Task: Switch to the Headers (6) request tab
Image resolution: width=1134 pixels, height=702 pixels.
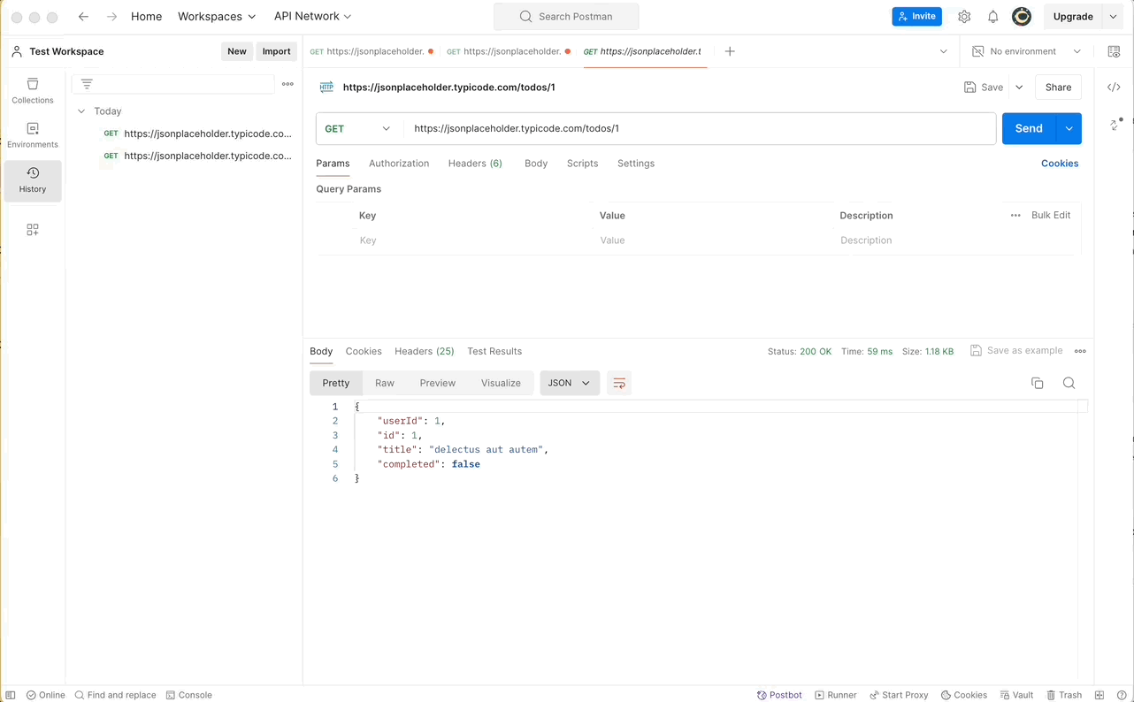Action: tap(475, 164)
